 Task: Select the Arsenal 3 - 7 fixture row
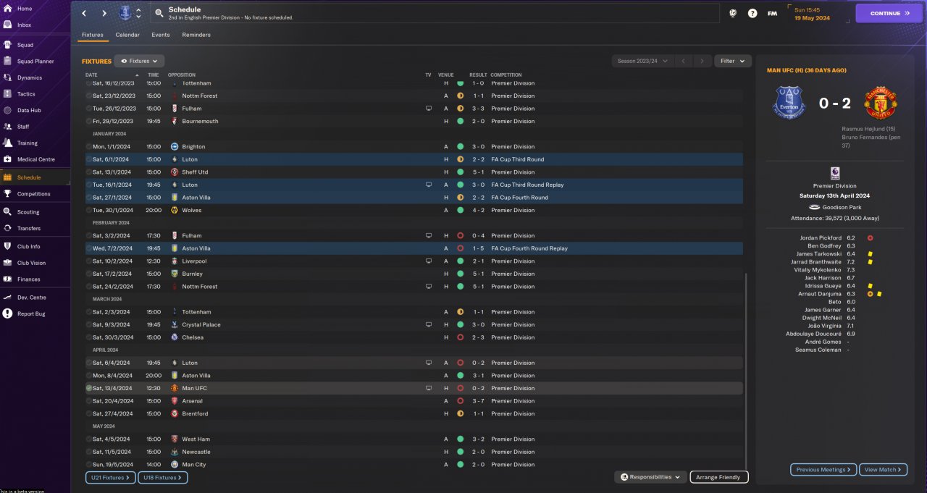coord(414,401)
